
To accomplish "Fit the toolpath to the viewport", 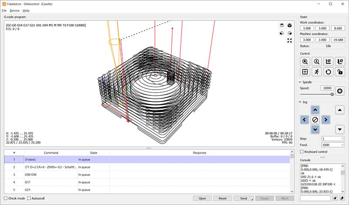I will (289, 40).
